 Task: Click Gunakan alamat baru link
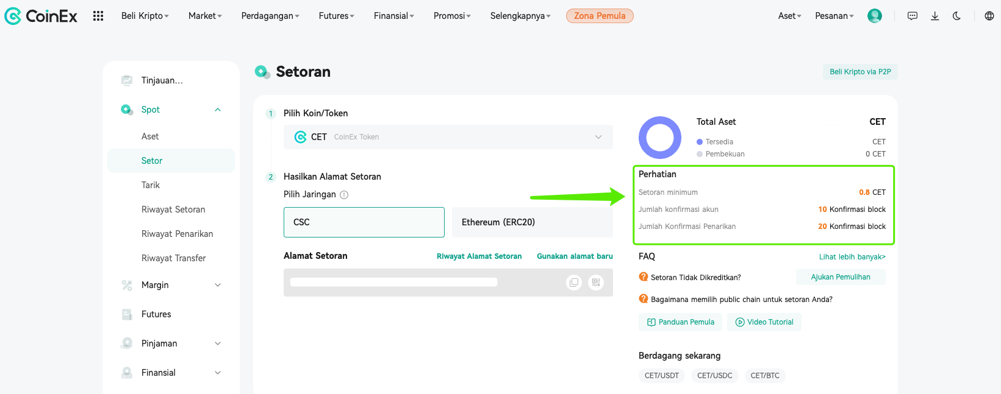point(575,256)
